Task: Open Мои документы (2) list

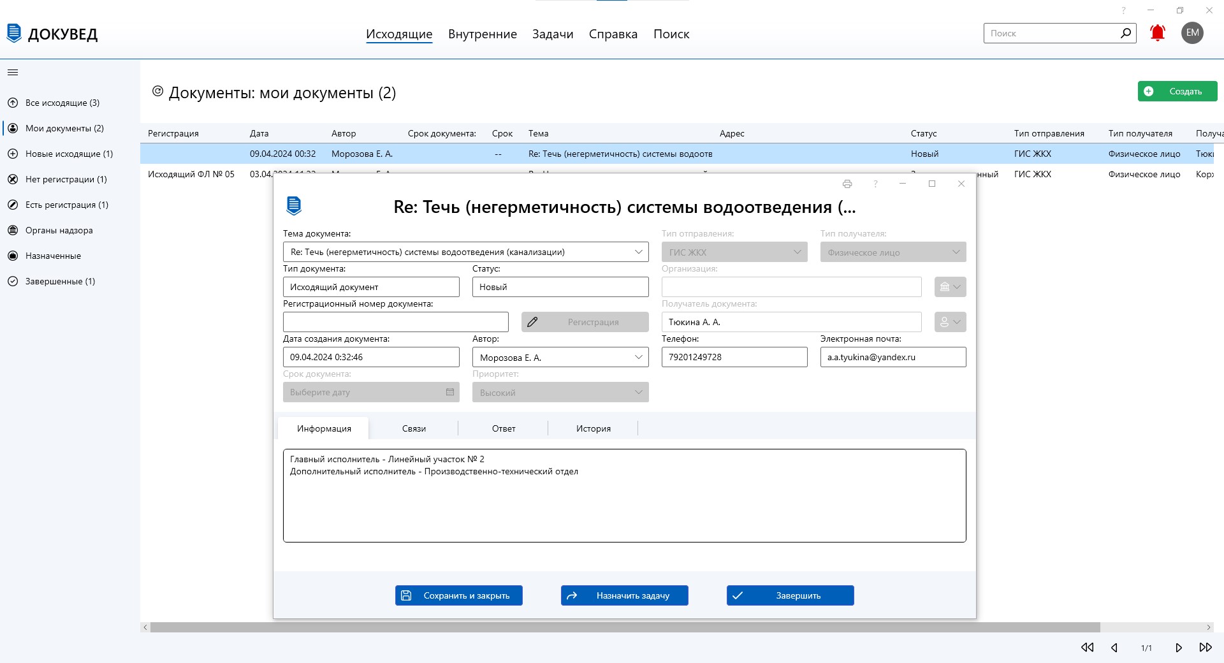Action: [64, 128]
